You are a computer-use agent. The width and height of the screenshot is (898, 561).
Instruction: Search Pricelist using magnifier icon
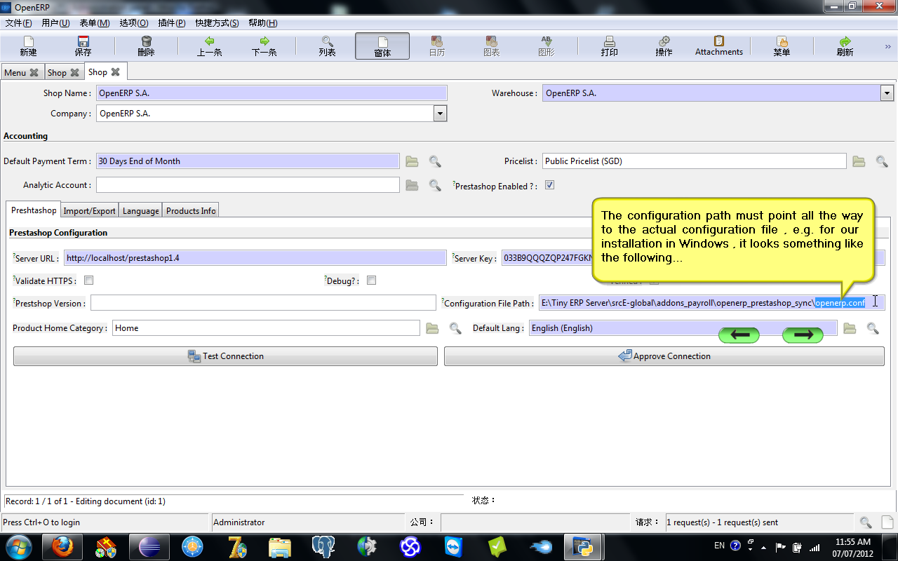pos(882,161)
